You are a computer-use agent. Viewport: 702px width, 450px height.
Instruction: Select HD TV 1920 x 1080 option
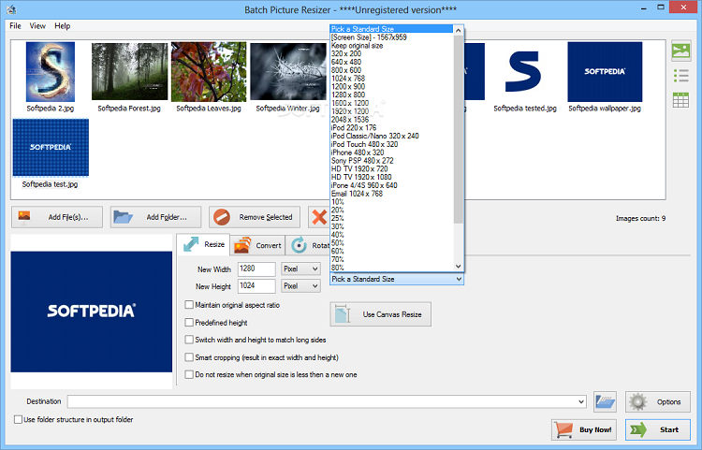(x=391, y=177)
